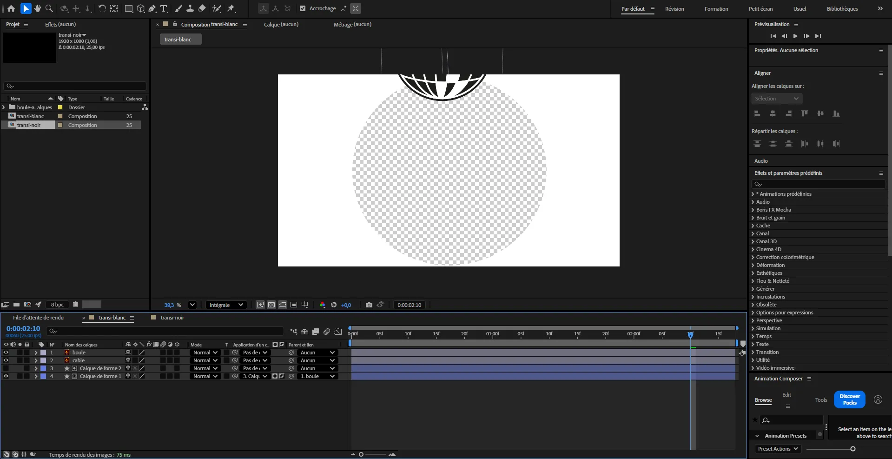The height and width of the screenshot is (459, 892).
Task: Select the Hand tool
Action: (x=38, y=8)
